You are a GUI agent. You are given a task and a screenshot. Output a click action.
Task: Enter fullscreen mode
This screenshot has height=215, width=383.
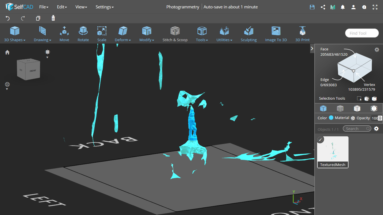point(375,7)
